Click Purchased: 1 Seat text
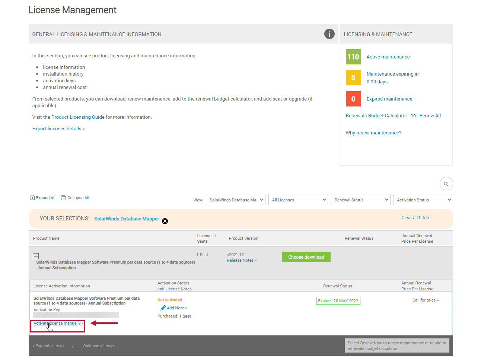The height and width of the screenshot is (360, 484). pyautogui.click(x=174, y=316)
